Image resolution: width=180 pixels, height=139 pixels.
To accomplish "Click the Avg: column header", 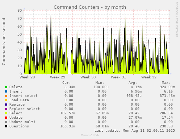I will tap(133, 83).
